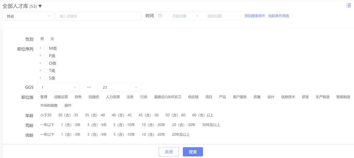This screenshot has height=158, width=354.
Task: Select job family 供应链
Action: point(193,97)
